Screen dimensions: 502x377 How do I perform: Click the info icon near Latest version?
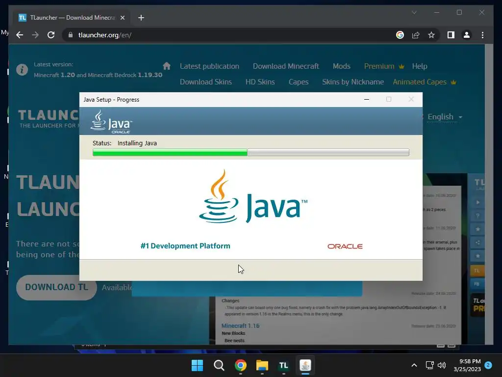coord(22,69)
